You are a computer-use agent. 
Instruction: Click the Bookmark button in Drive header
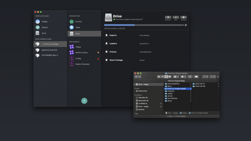[168, 18]
